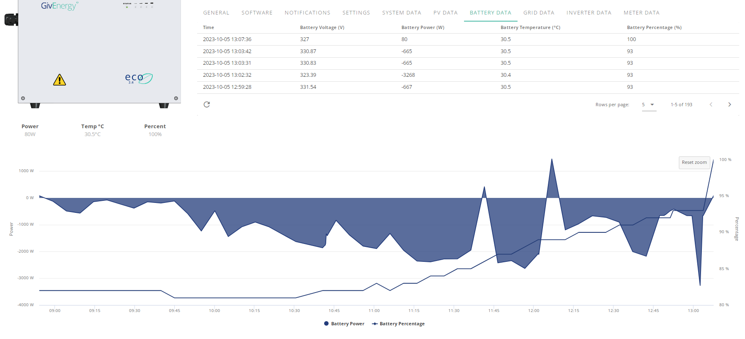The height and width of the screenshot is (339, 745).
Task: Click the yellow warning triangle on inverter
Action: pyautogui.click(x=59, y=80)
